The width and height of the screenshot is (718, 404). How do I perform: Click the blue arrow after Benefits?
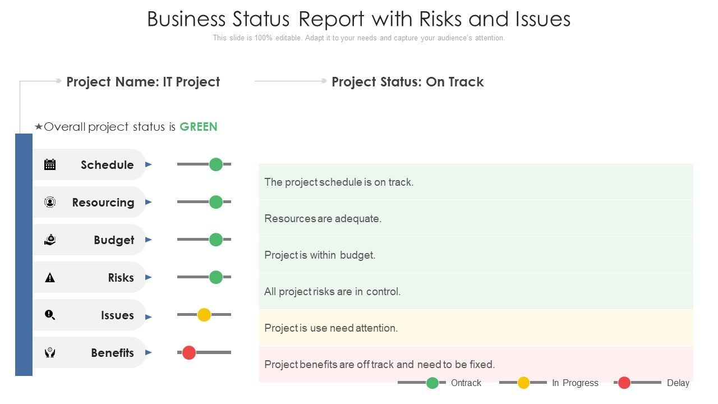149,352
